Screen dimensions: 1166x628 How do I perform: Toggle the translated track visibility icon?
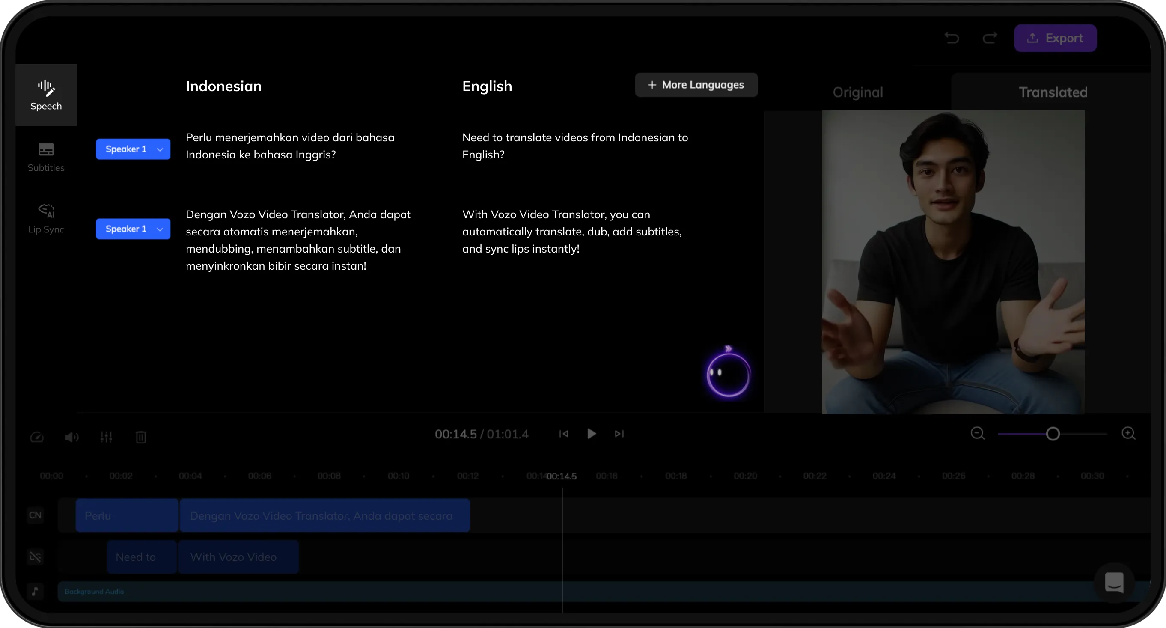point(35,557)
